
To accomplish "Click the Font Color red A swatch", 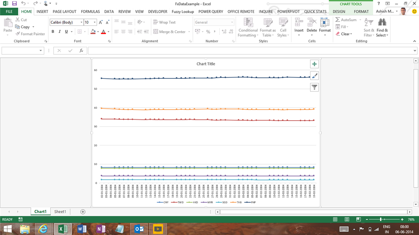I will point(104,31).
